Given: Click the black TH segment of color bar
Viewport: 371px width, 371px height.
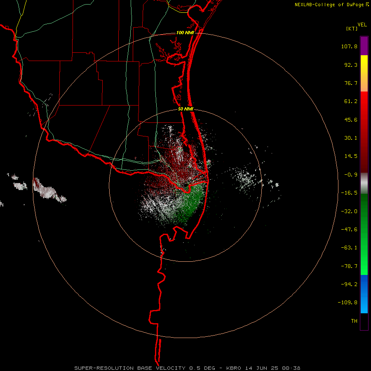Looking at the screenshot, I should click(364, 322).
